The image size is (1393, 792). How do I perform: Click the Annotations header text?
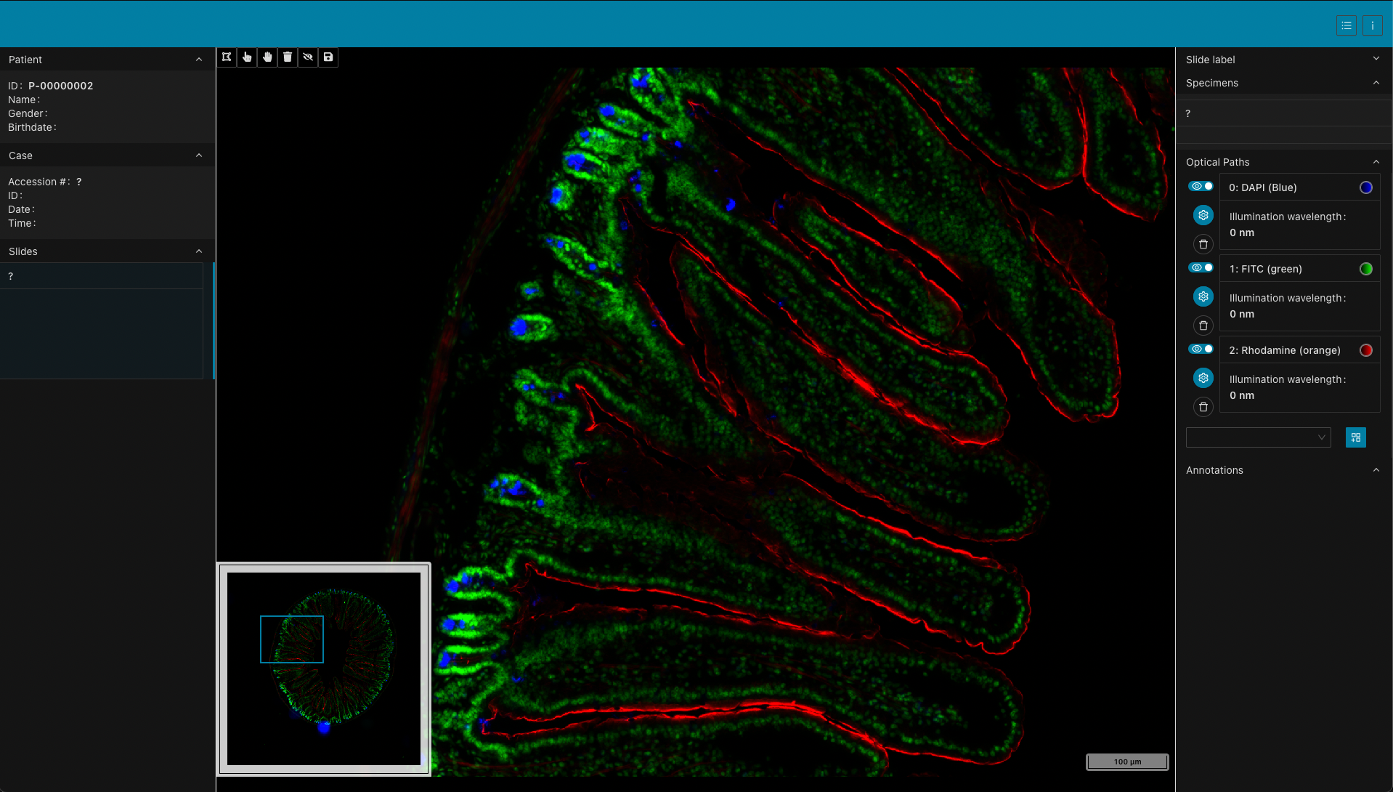pos(1214,470)
